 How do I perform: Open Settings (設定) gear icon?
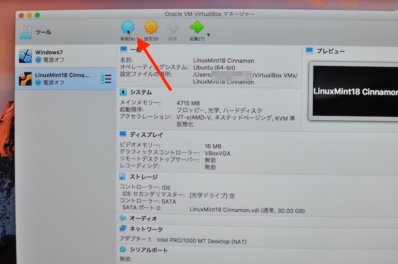pos(151,27)
